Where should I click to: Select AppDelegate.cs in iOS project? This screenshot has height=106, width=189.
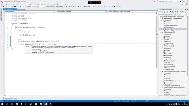170,59
